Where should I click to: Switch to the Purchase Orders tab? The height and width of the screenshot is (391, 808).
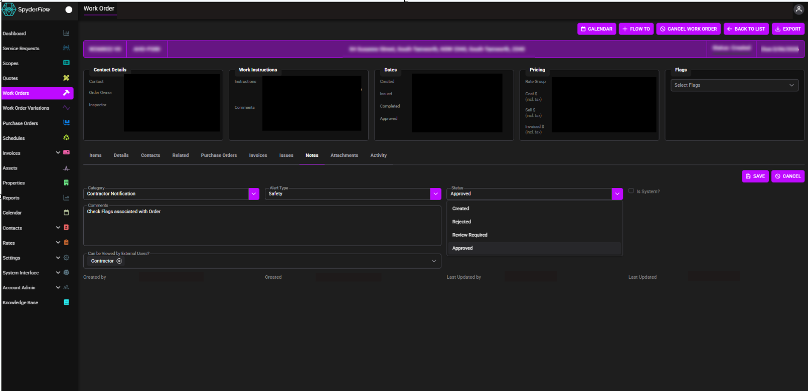click(219, 155)
